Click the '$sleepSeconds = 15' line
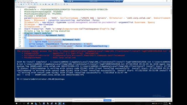Screen dimensions: 187x105 35,27
